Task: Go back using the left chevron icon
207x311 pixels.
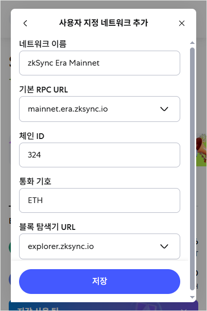Action: click(x=25, y=23)
